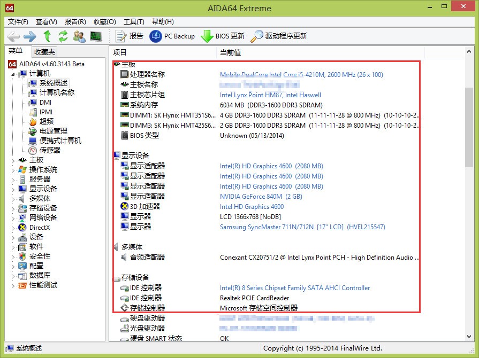479x358 pixels.
Task: Select DMI in the tree
Action: tap(45, 103)
